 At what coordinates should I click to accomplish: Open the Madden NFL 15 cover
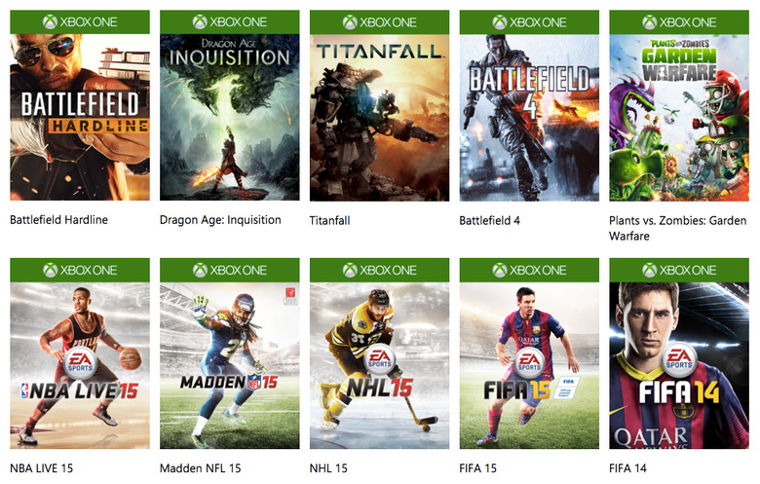[230, 354]
